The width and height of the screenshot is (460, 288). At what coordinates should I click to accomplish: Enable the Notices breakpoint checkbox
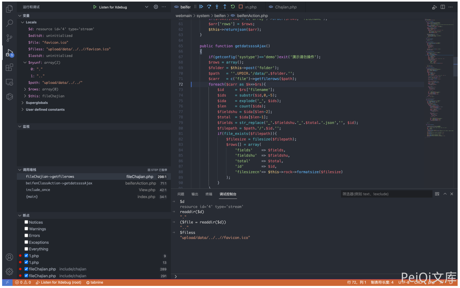pos(26,222)
